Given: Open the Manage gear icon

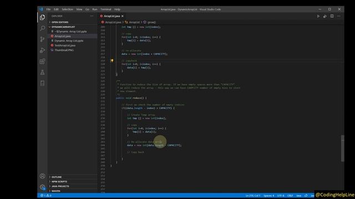Looking at the screenshot, I should tap(42, 187).
